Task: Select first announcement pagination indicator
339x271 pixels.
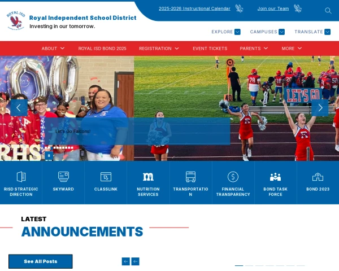Action: tap(239, 265)
